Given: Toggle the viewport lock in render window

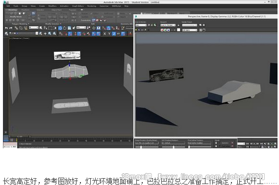Looking at the screenshot, I should click(178, 25).
